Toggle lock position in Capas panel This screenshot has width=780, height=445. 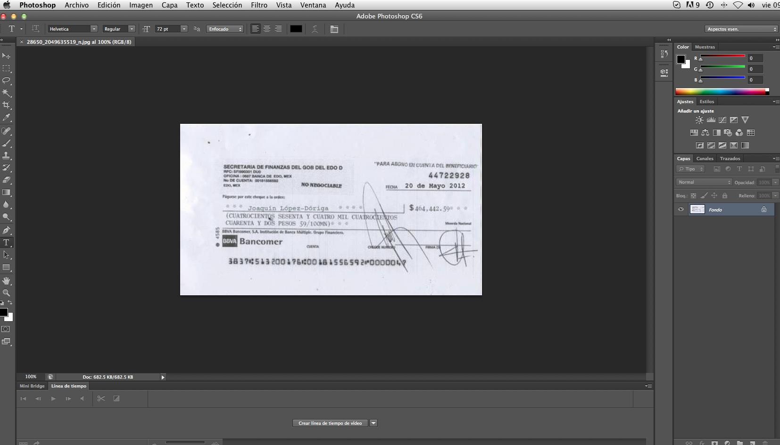pyautogui.click(x=714, y=195)
